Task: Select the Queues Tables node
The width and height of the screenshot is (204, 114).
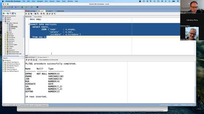Action: click(x=13, y=45)
